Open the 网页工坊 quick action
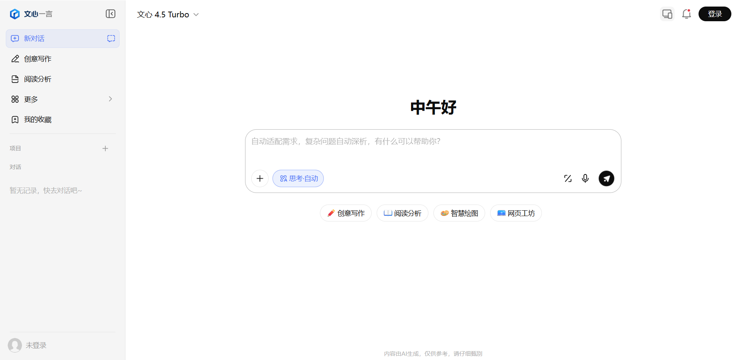 point(516,213)
